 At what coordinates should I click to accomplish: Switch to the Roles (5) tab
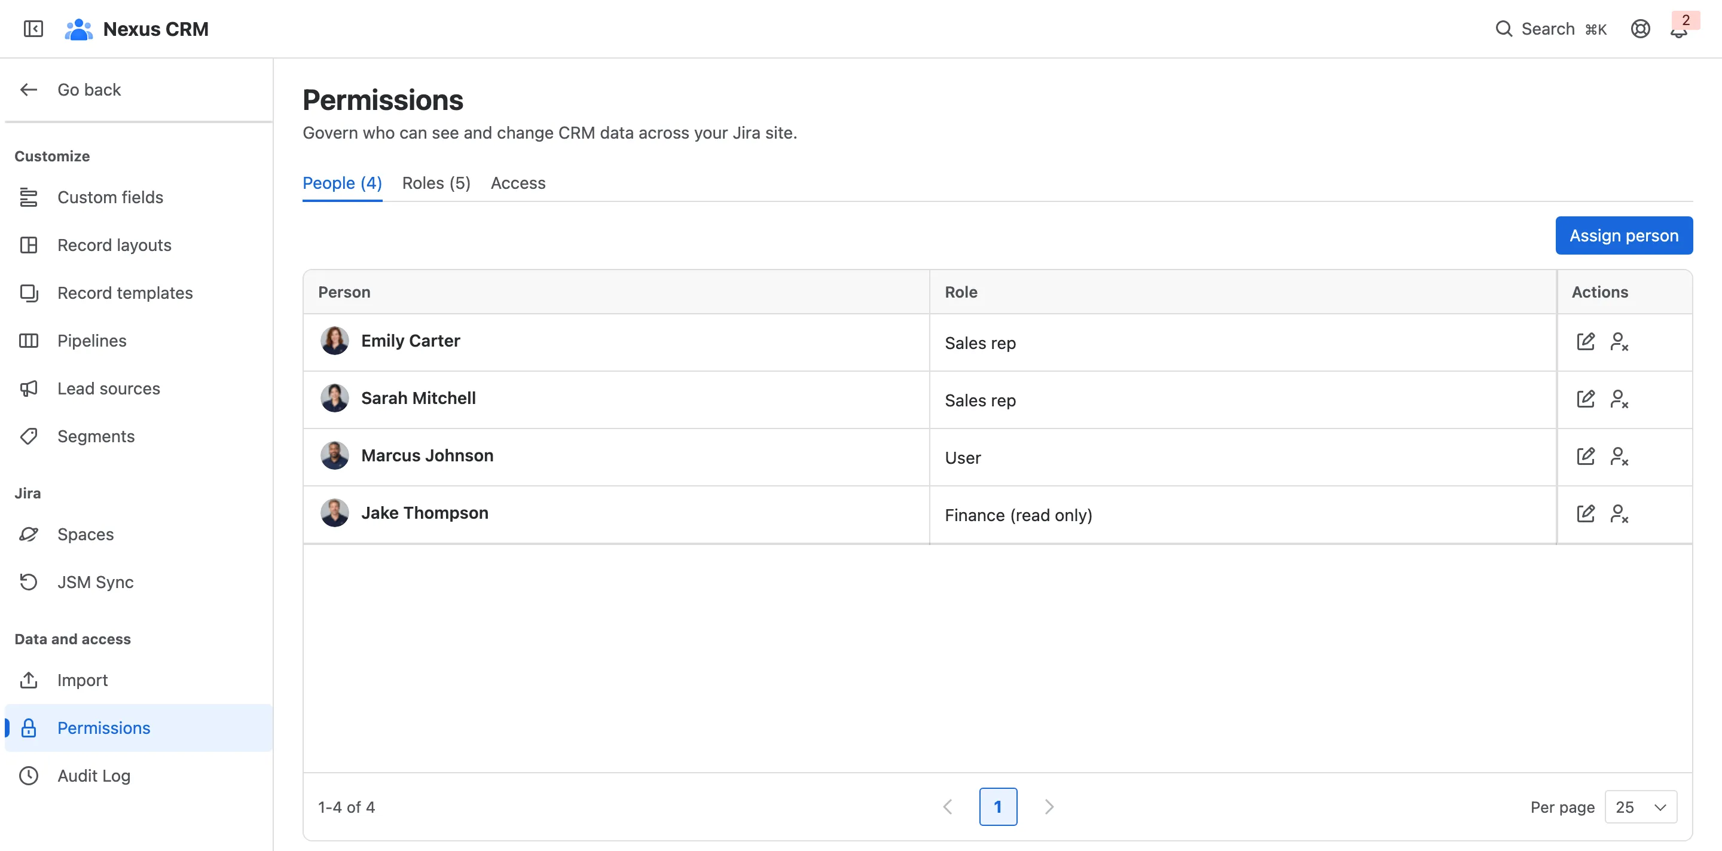pyautogui.click(x=436, y=183)
